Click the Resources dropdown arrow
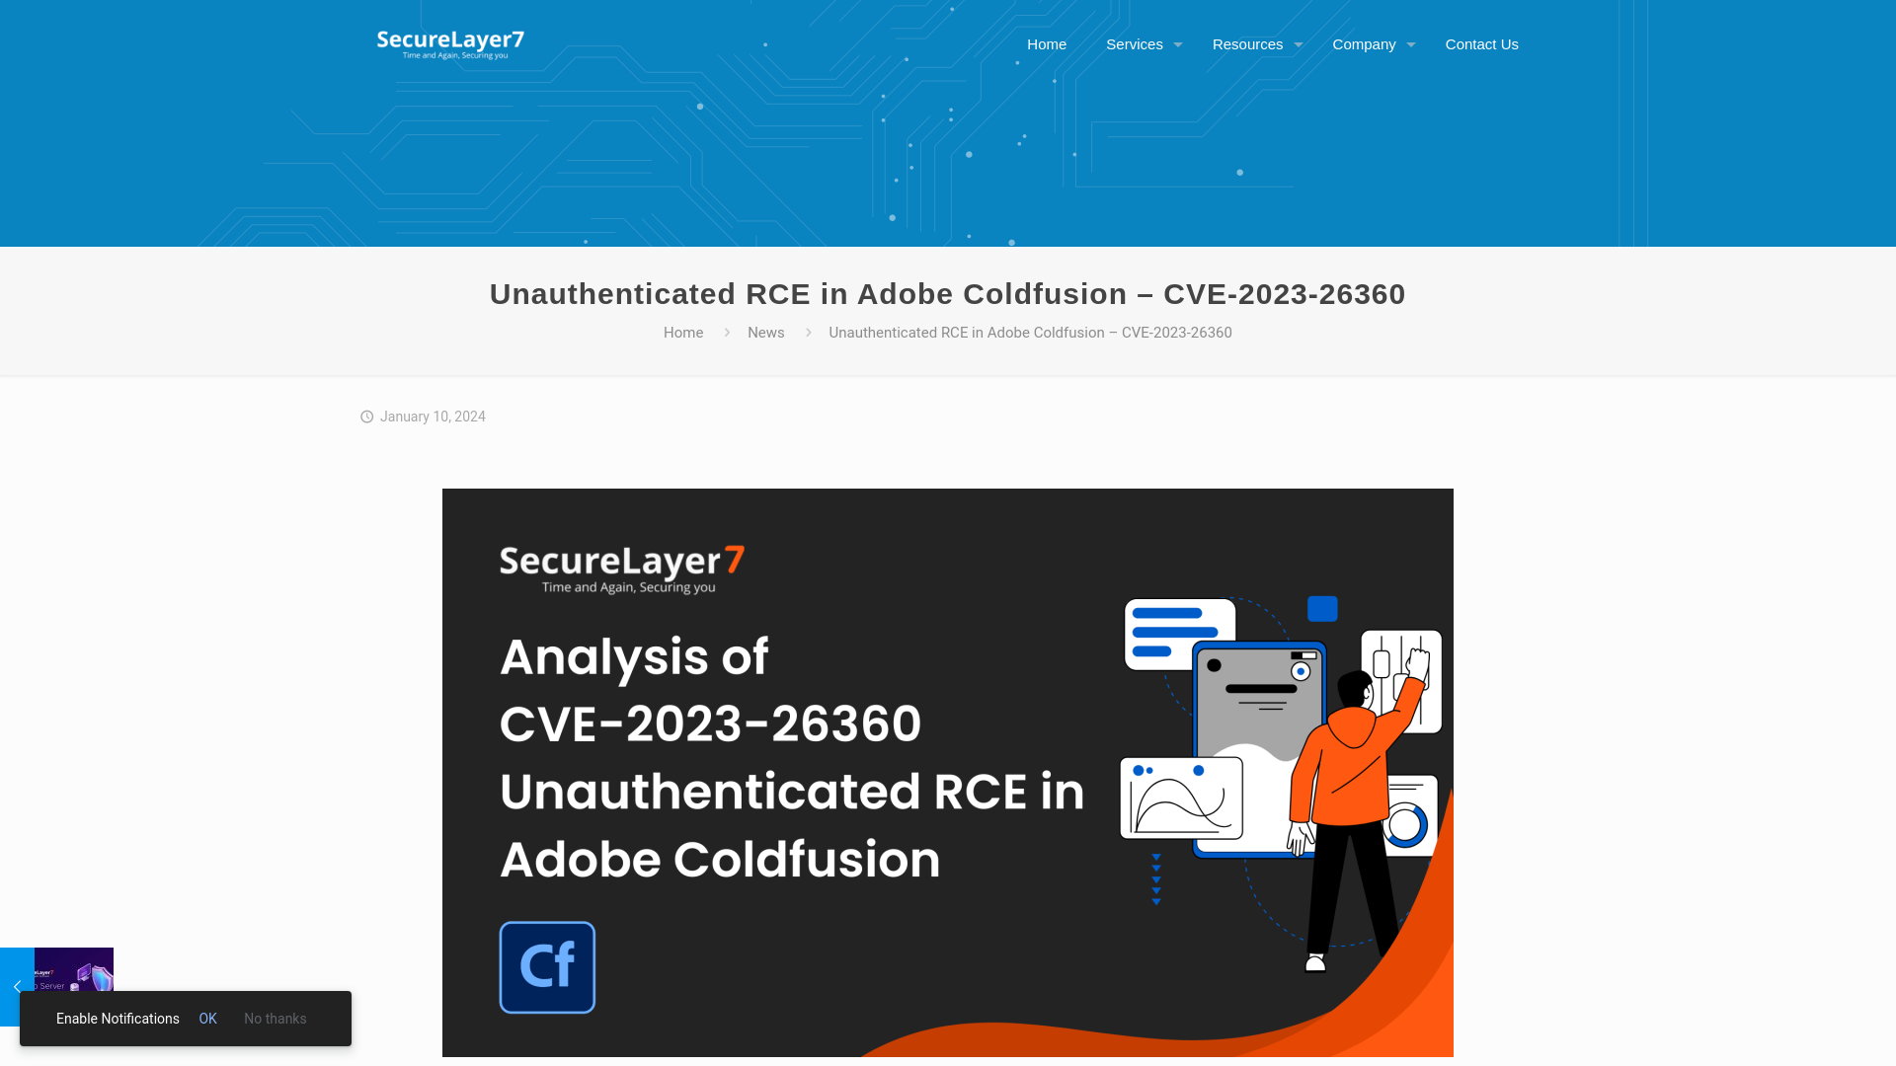Screen dimensions: 1896x1066 click(x=1300, y=43)
